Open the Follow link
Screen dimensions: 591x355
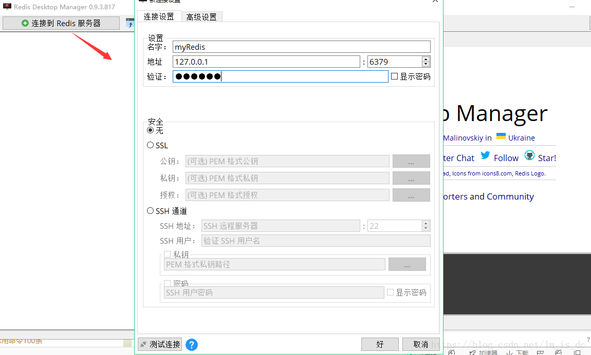click(x=506, y=158)
